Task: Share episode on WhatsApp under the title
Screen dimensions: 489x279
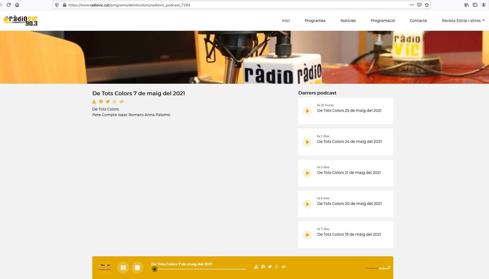Action: [114, 102]
